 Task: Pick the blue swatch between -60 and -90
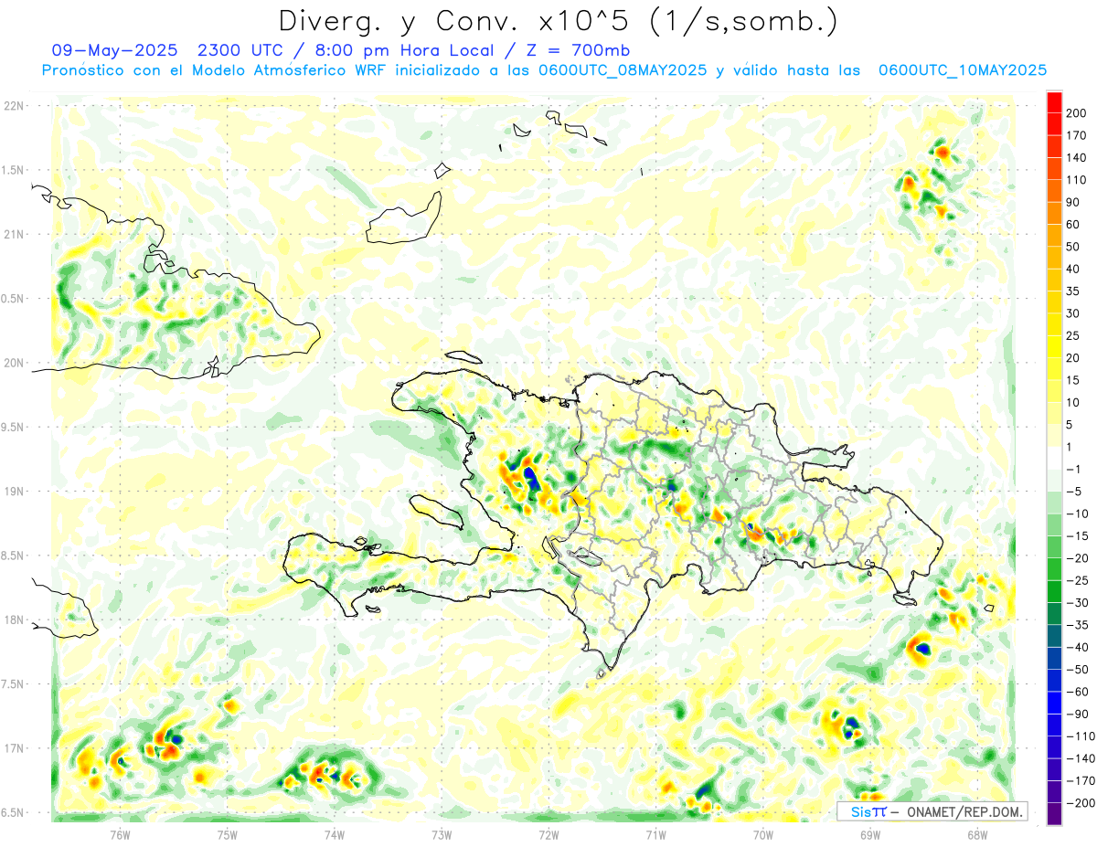click(1054, 704)
